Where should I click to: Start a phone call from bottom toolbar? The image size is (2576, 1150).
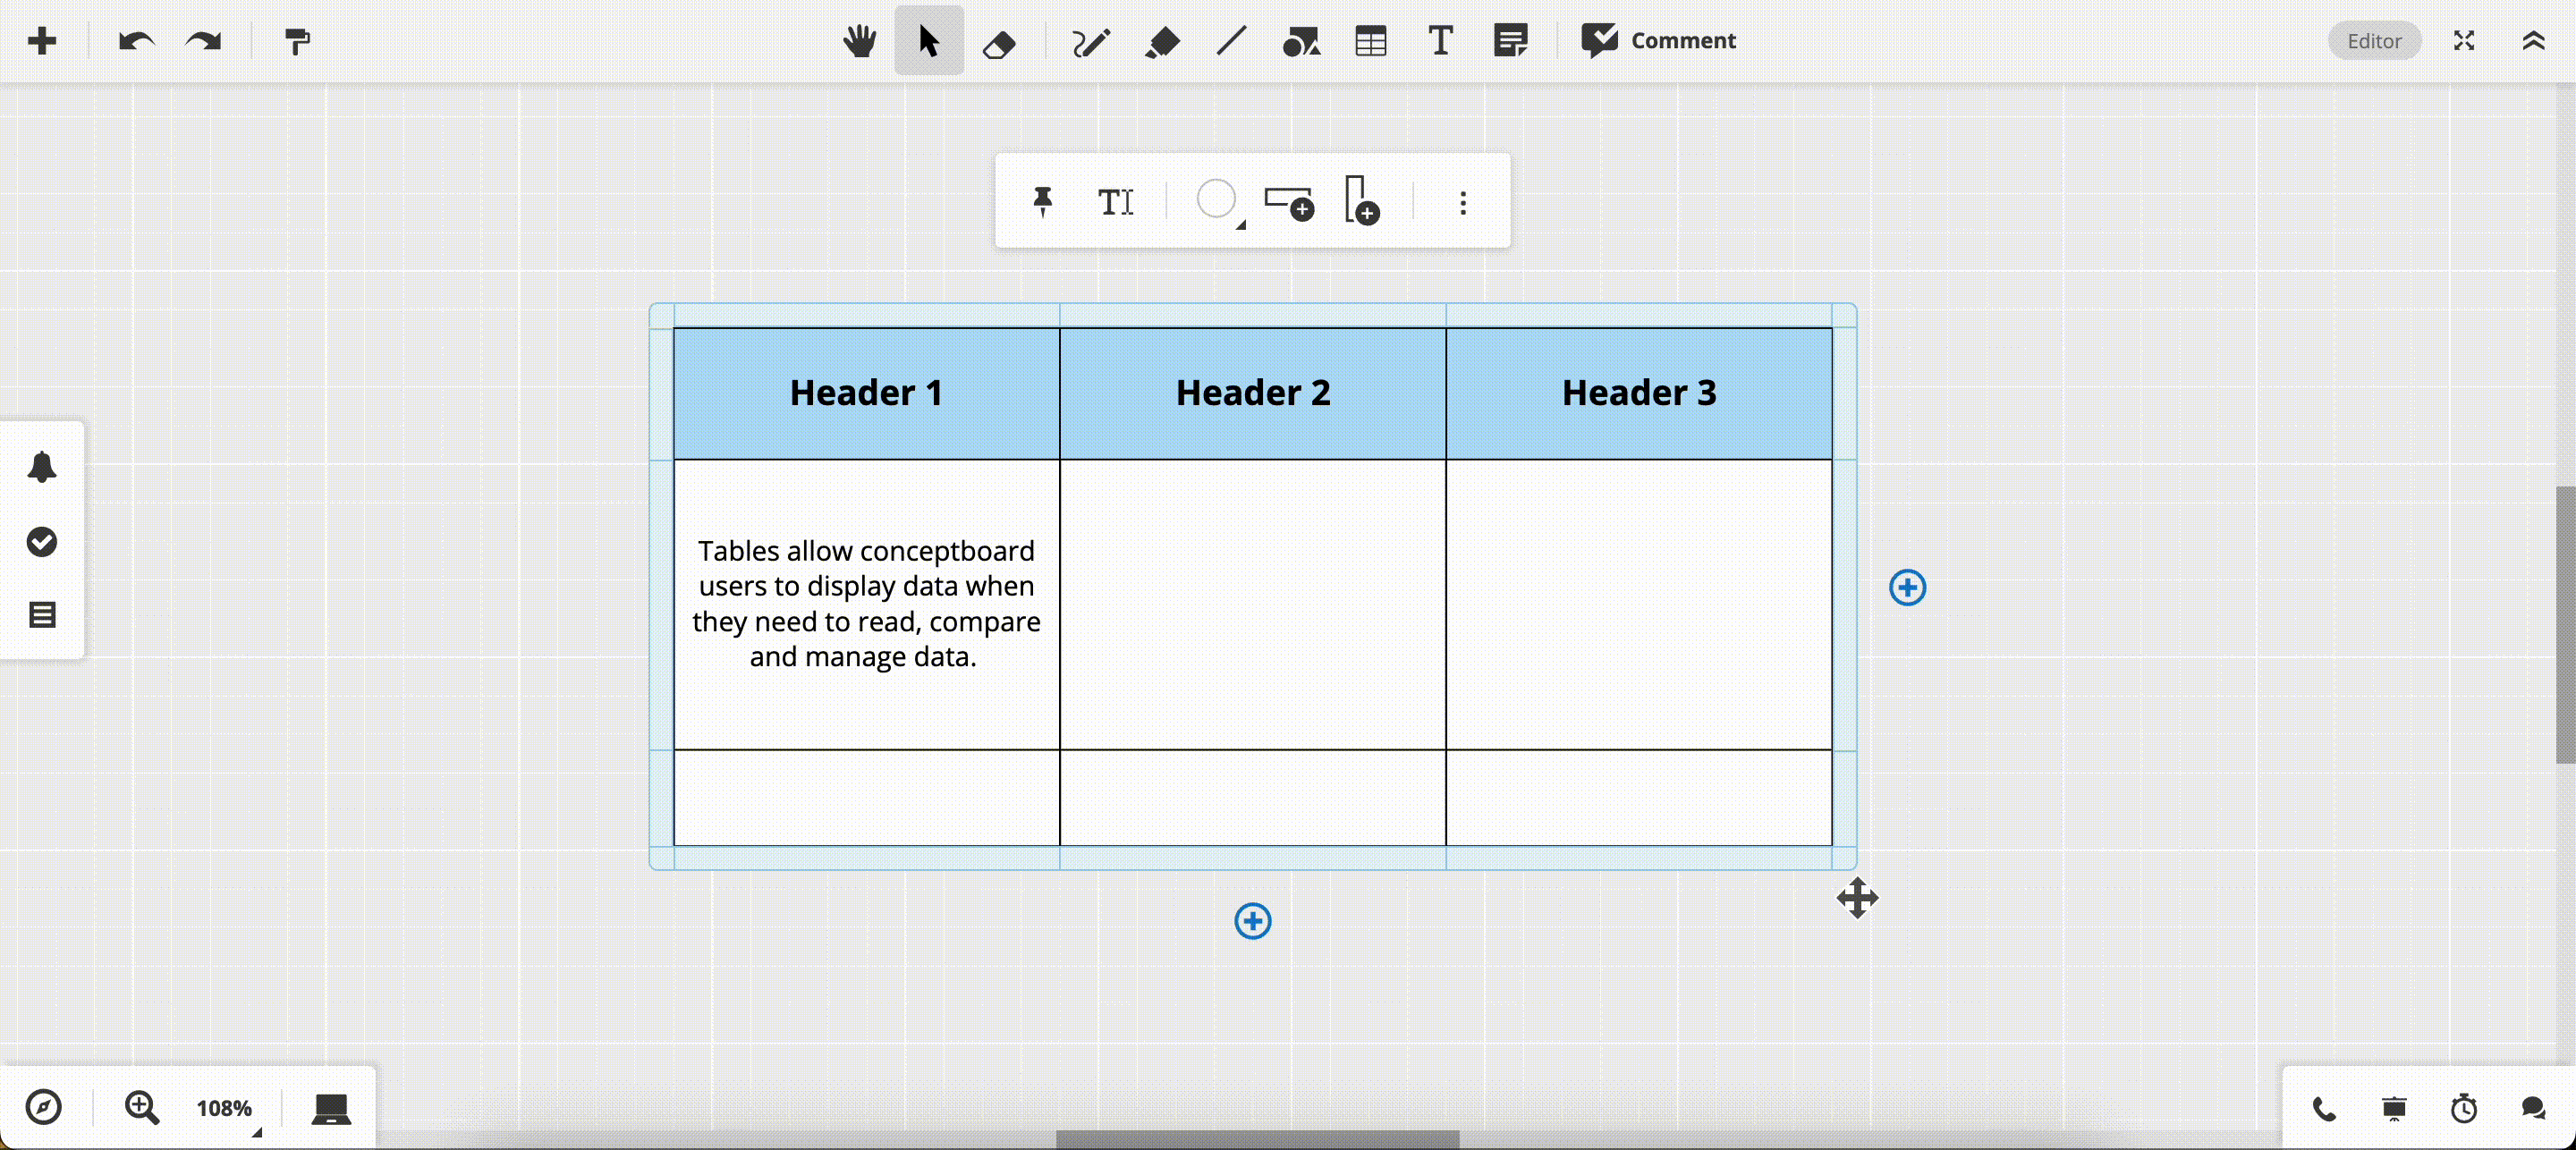click(2322, 1108)
